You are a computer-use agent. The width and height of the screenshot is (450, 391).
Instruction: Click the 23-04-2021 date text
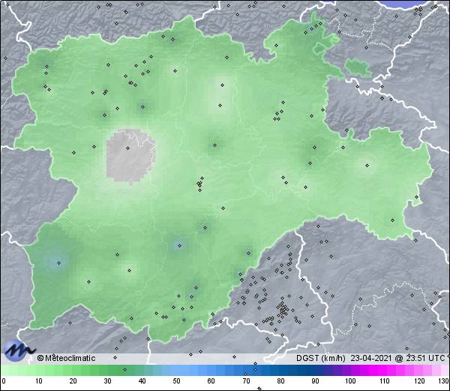(370, 358)
